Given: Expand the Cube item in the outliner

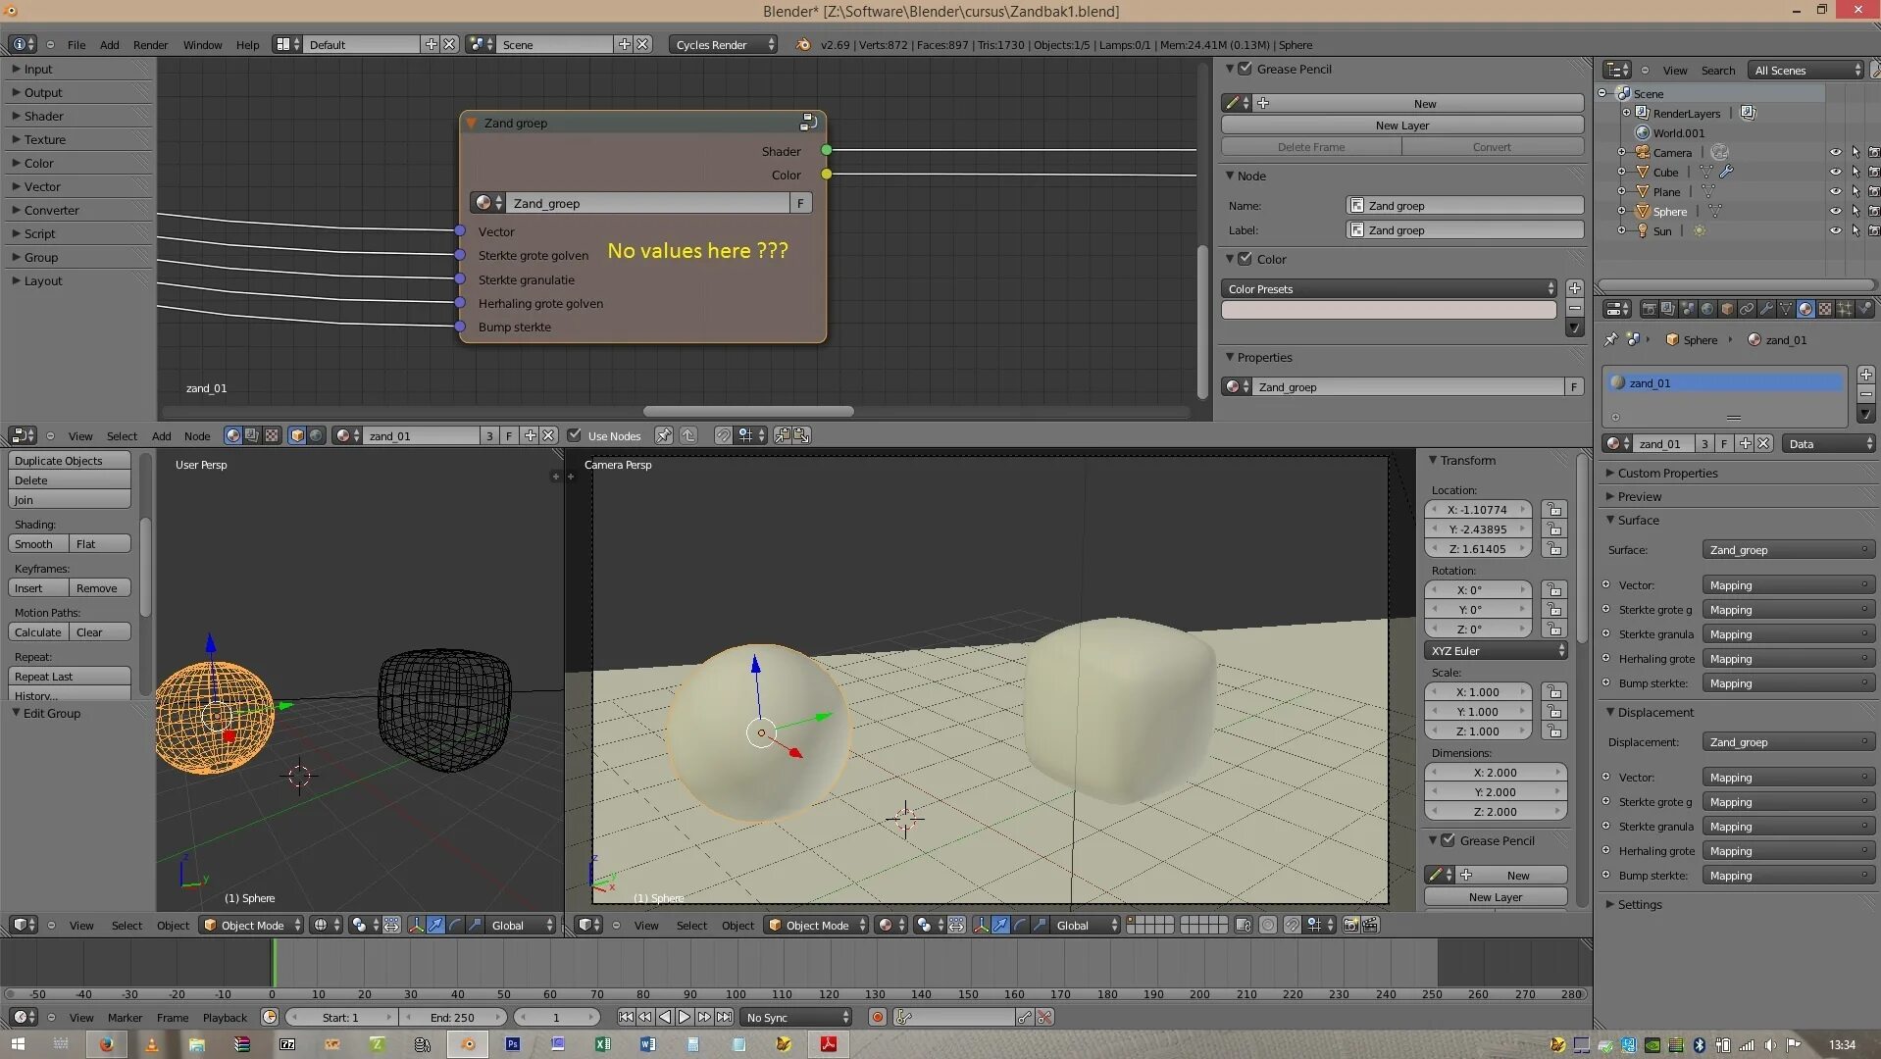Looking at the screenshot, I should pos(1621,172).
